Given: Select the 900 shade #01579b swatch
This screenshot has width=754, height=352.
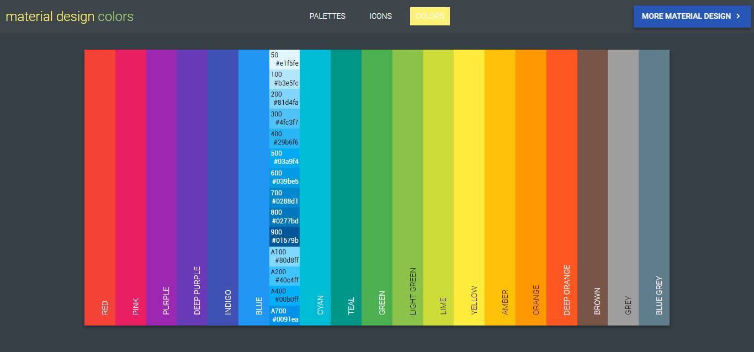Looking at the screenshot, I should click(285, 237).
